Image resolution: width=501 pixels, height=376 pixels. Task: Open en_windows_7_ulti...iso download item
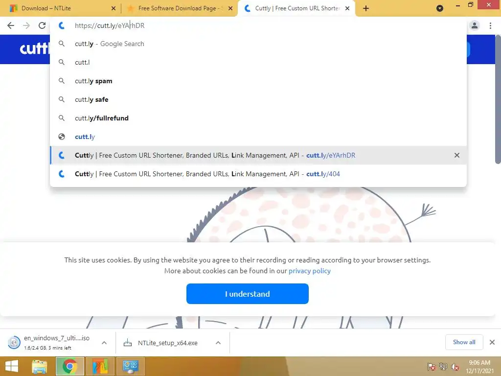57,342
